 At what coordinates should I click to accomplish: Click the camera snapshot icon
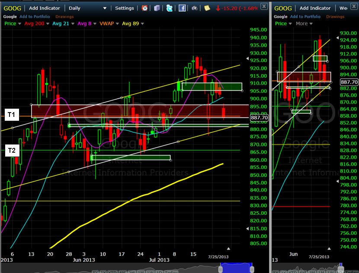pos(194,8)
